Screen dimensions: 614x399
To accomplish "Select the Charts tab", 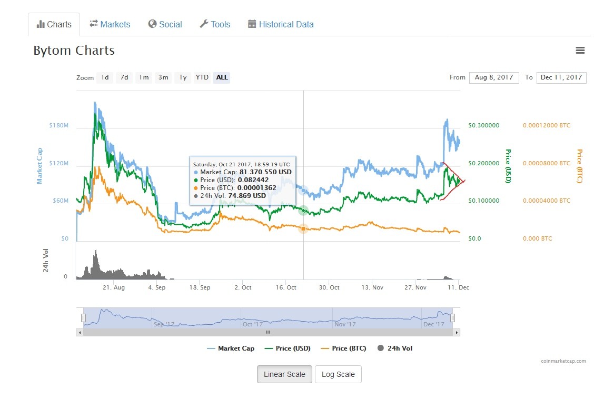I will [54, 24].
